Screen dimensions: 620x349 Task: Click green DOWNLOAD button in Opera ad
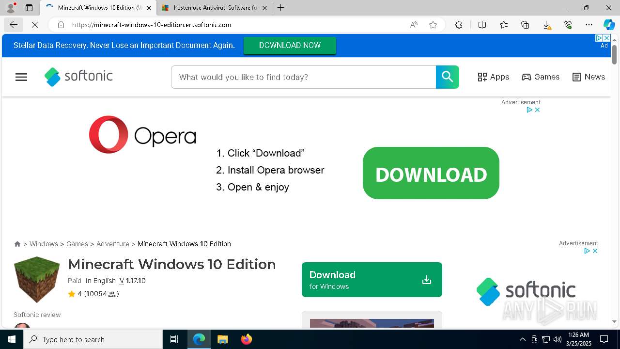431,173
